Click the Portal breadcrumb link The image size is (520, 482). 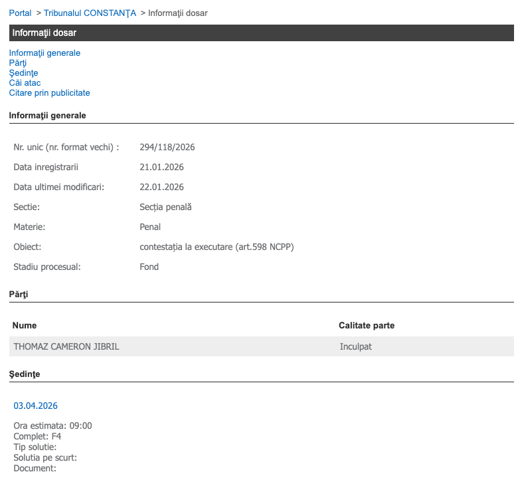[20, 13]
